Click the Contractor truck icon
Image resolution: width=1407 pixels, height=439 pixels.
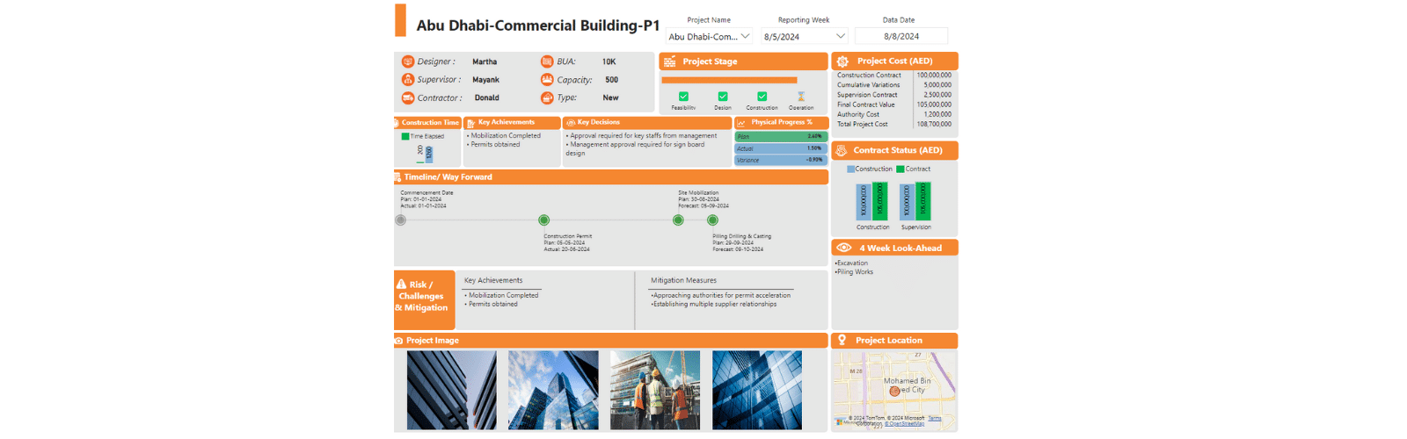point(408,98)
